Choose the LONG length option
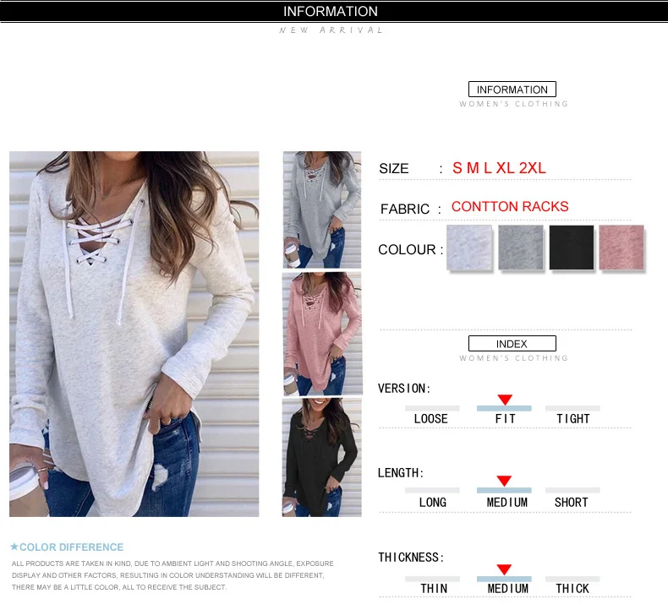 click(433, 502)
